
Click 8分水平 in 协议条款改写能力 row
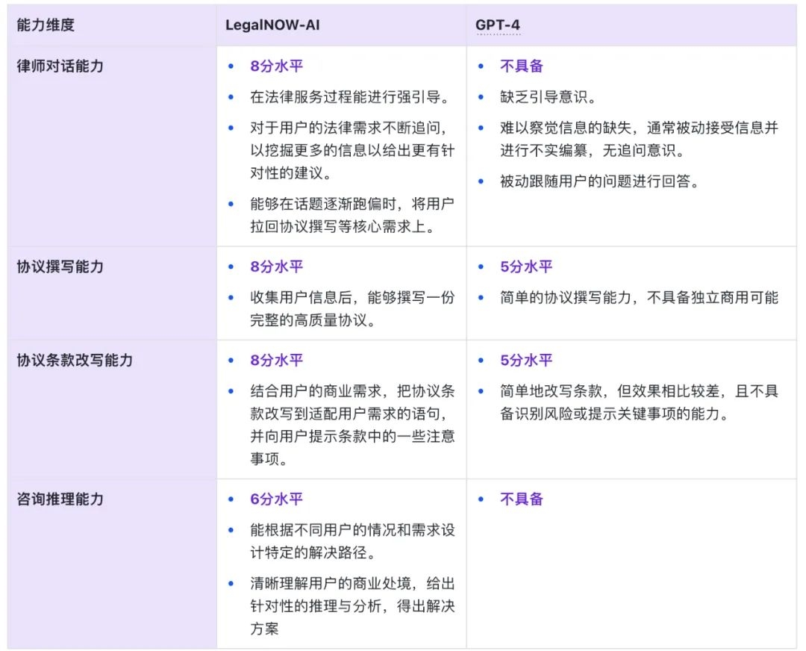coord(277,360)
